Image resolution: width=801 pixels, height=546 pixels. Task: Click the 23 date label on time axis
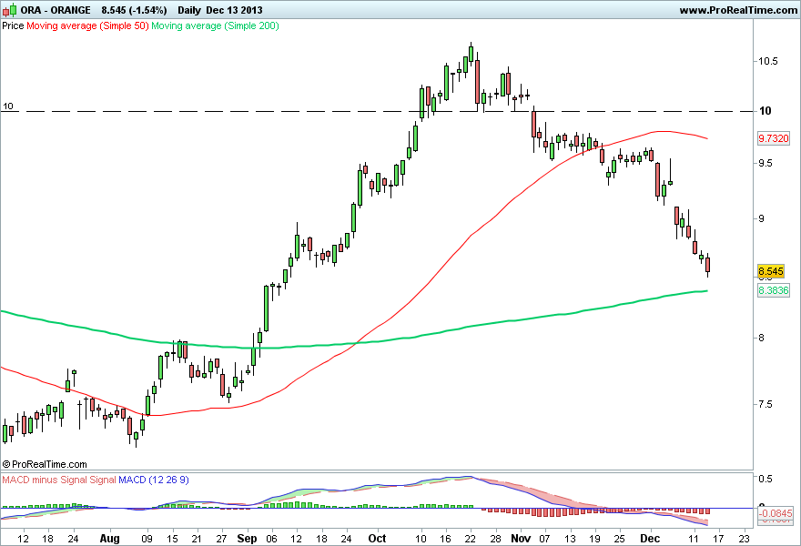point(745,539)
